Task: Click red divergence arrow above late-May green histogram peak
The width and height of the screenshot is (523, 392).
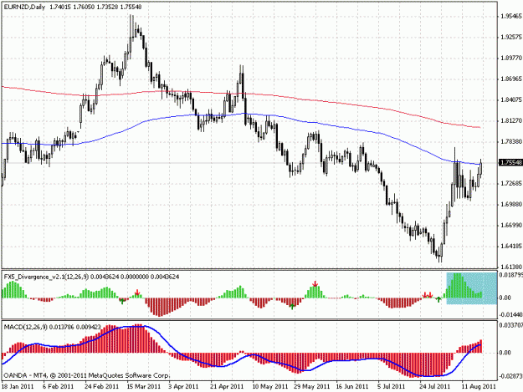Action: [x=315, y=283]
